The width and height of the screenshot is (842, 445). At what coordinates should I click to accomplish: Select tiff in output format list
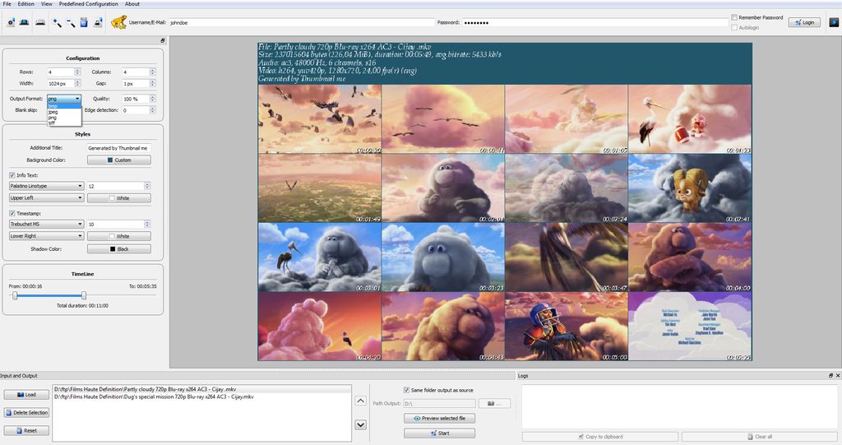(64, 123)
